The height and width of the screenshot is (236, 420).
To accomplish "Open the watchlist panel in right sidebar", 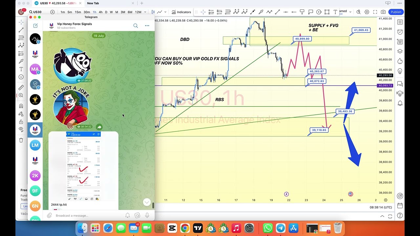I will coord(400,22).
